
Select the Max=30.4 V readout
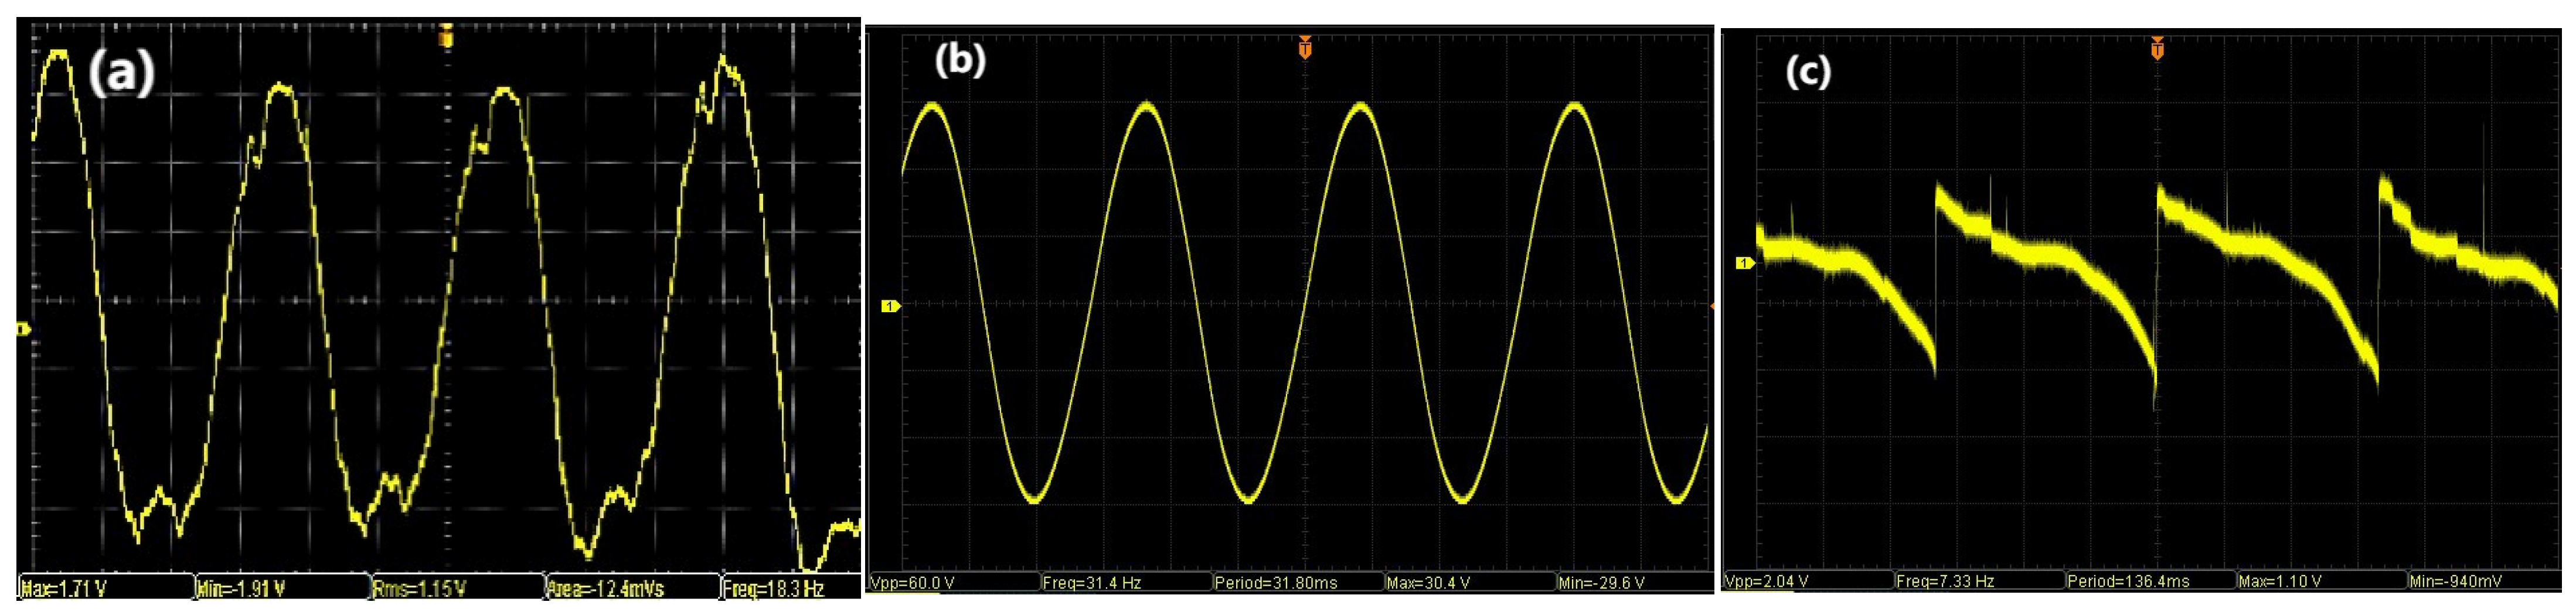1469,582
